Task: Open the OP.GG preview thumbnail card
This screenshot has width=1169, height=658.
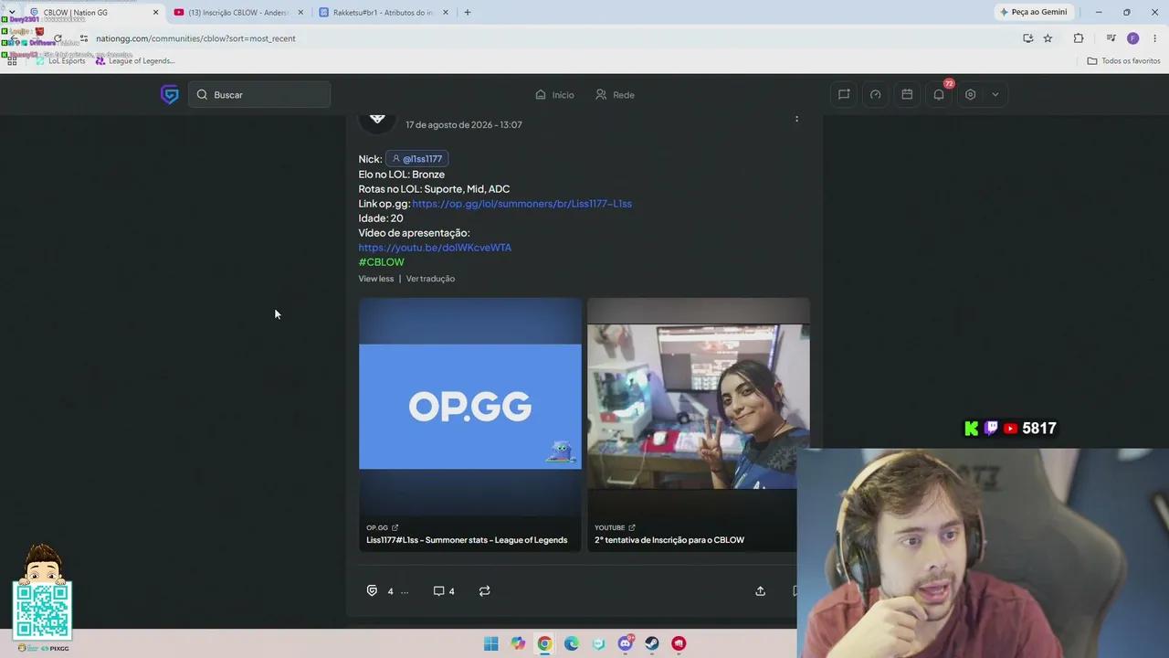Action: point(470,407)
